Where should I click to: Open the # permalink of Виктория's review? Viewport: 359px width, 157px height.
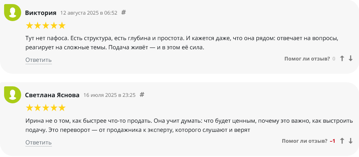[124, 13]
